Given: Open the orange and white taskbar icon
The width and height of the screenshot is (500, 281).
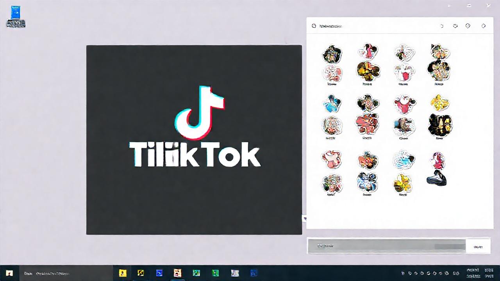Looking at the screenshot, I should tap(178, 273).
